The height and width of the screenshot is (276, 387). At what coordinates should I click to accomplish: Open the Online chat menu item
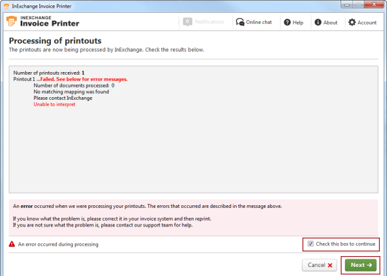click(253, 22)
